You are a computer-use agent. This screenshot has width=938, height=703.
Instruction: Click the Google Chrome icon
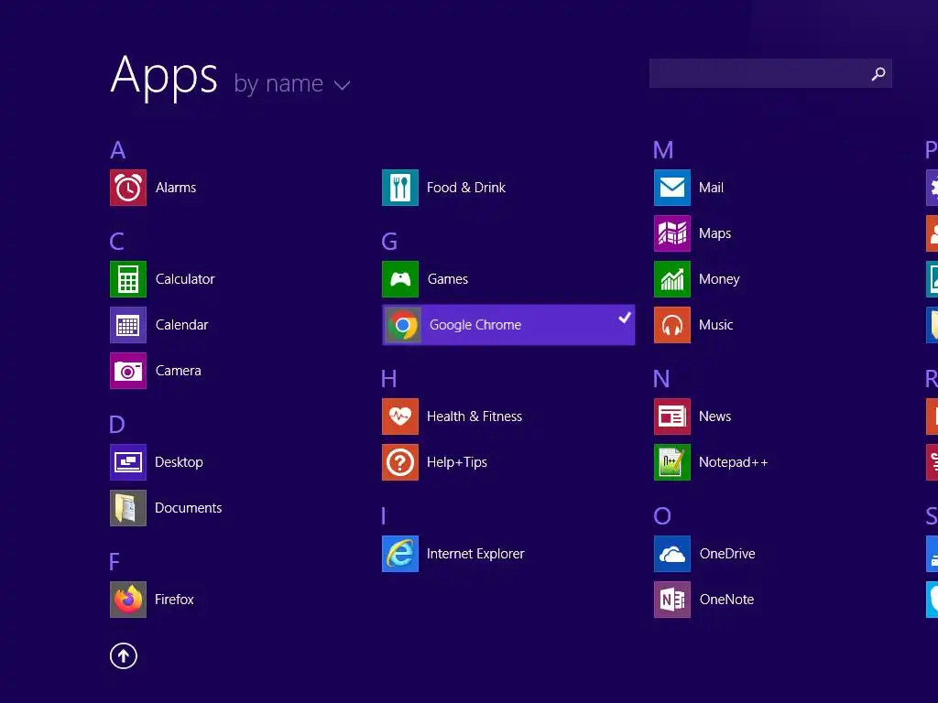[403, 325]
